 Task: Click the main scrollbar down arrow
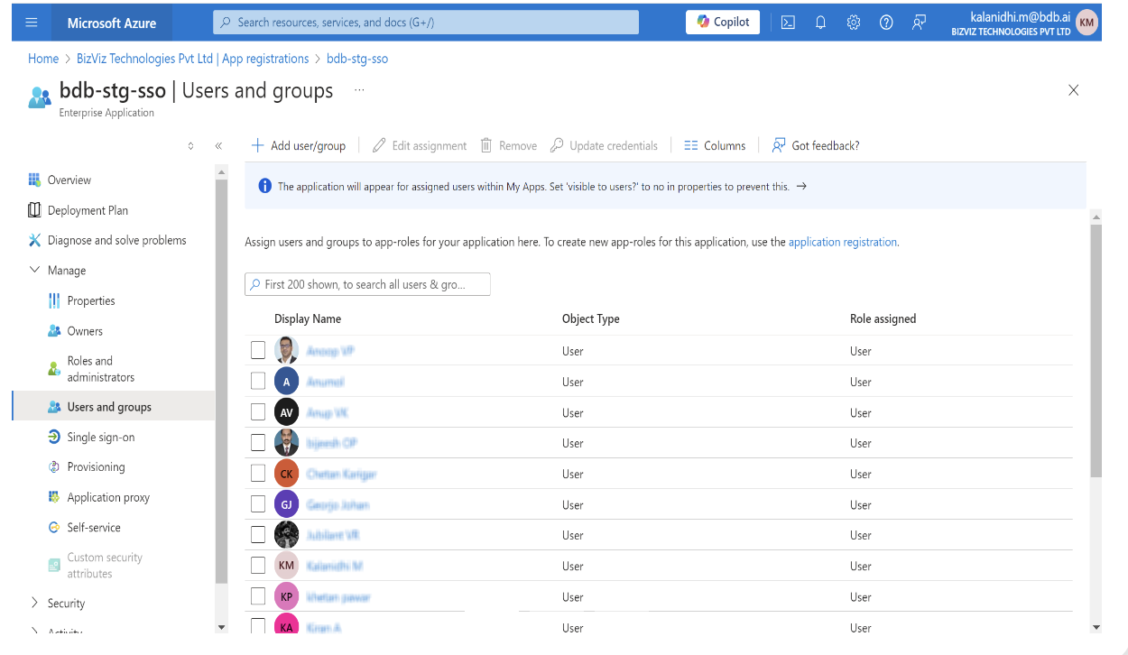[1096, 627]
